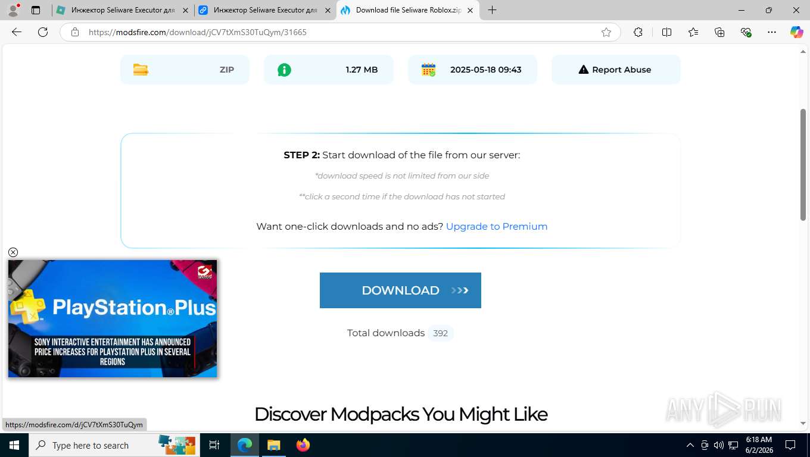Click the STEP 2 instruction text

click(x=401, y=155)
